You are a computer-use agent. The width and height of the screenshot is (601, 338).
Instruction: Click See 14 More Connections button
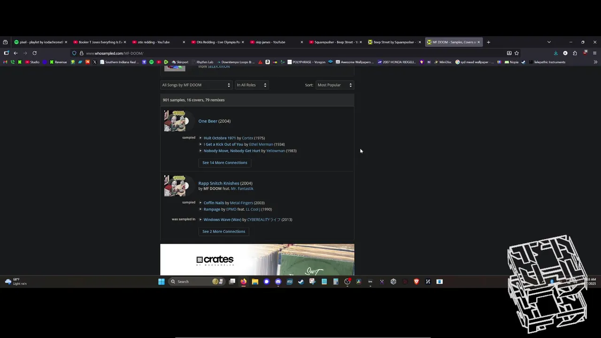[224, 162]
